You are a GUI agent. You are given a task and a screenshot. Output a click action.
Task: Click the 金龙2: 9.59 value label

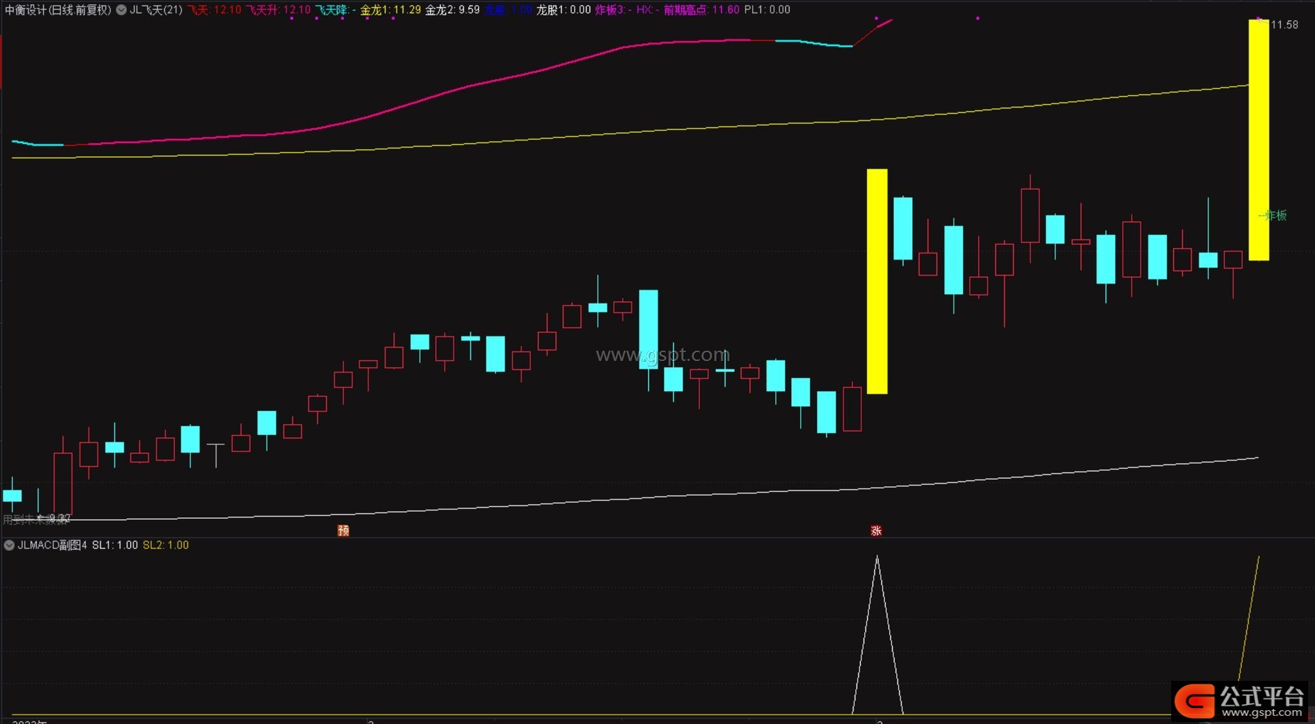[452, 10]
